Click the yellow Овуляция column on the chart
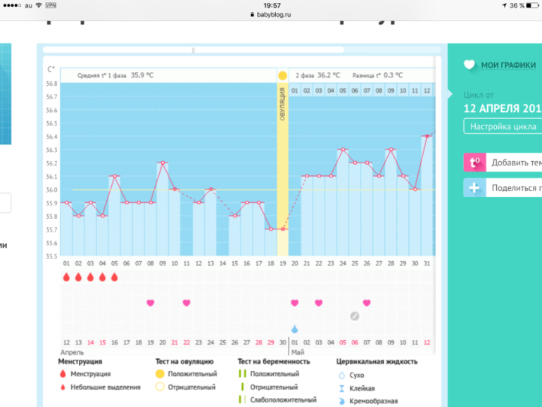This screenshot has width=542, height=407. pos(282,169)
